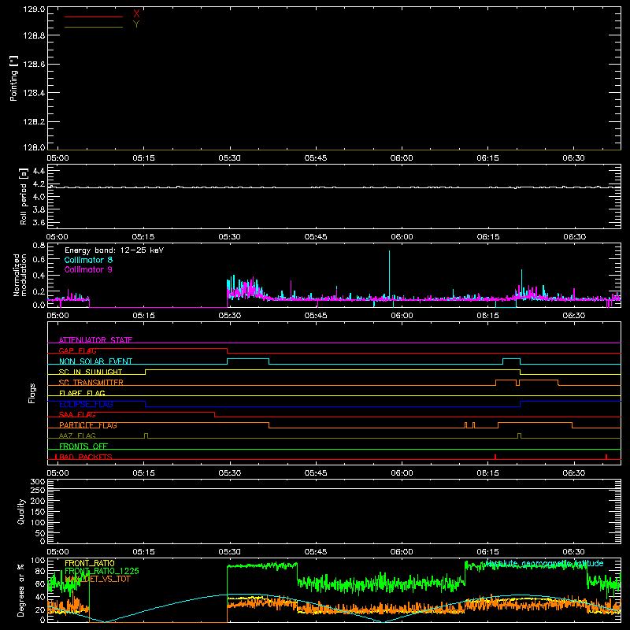Select the SAA_FLAG label
Viewport: 630px width, 630px height.
coord(77,414)
